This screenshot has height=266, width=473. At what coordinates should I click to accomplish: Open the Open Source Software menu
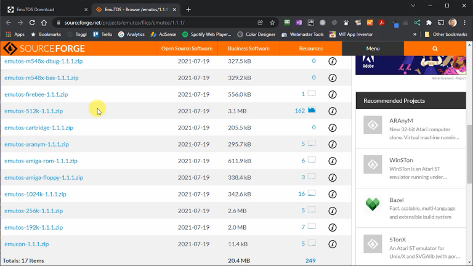click(187, 49)
